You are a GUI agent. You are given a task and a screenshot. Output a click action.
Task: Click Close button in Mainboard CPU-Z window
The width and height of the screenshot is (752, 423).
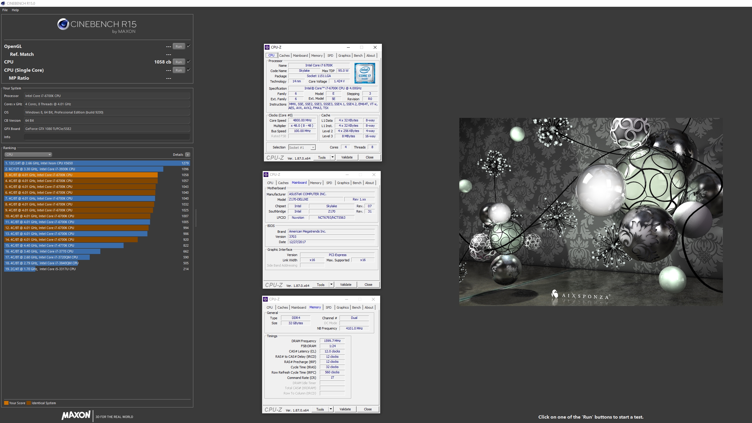pos(368,285)
